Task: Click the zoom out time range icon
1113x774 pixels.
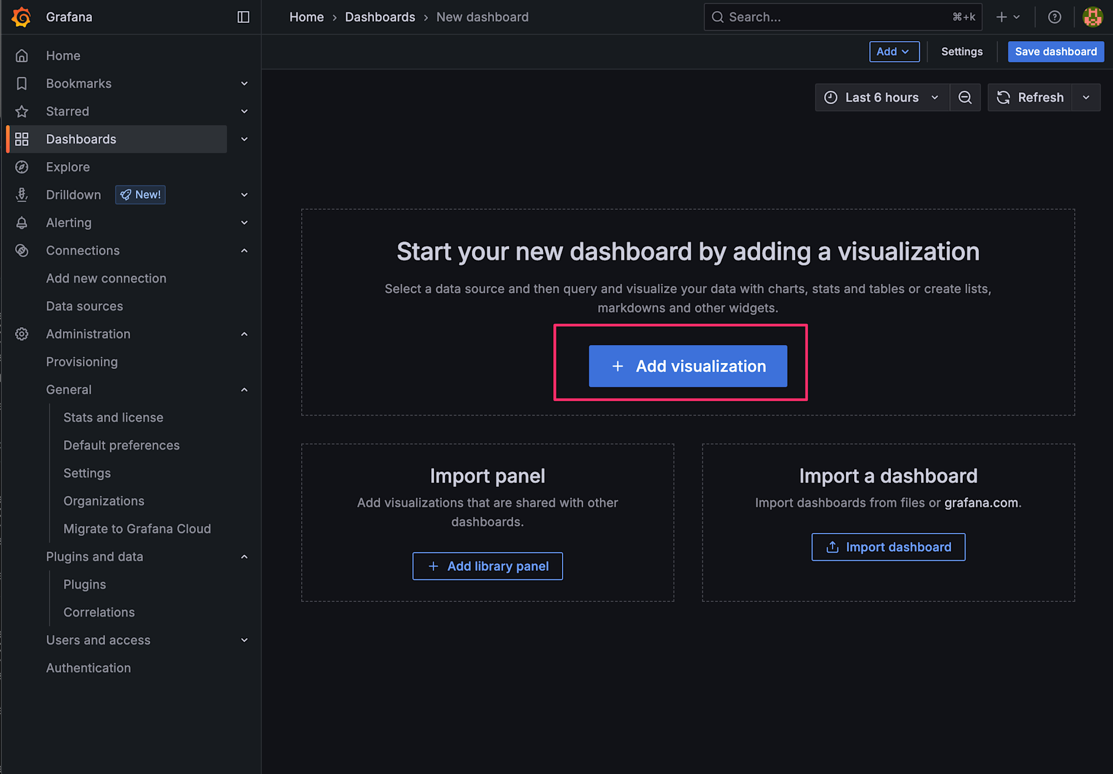Action: (x=965, y=97)
